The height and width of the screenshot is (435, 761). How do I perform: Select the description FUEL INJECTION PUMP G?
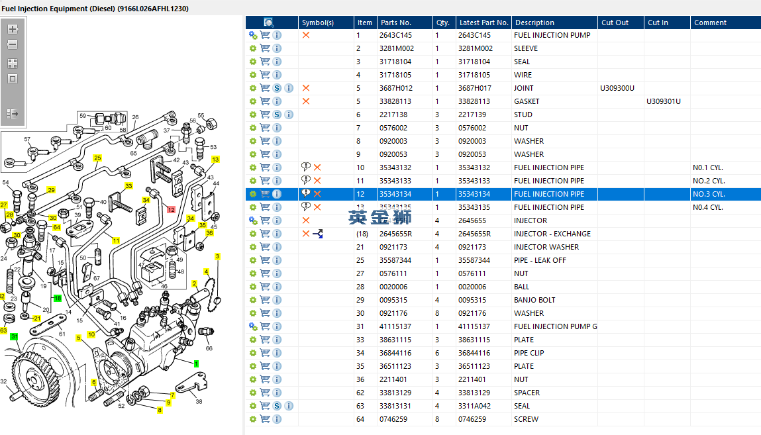tap(556, 326)
